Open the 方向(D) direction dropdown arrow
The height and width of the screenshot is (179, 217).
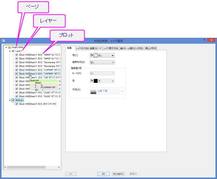coord(122,91)
